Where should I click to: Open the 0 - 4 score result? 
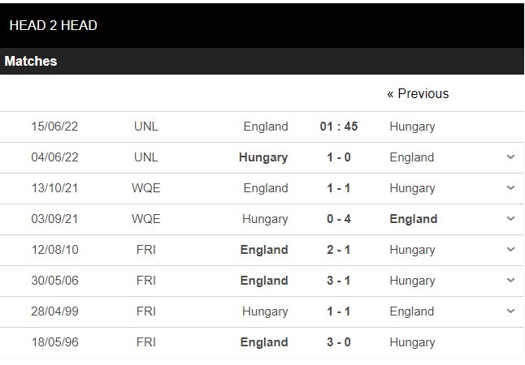[x=339, y=219]
